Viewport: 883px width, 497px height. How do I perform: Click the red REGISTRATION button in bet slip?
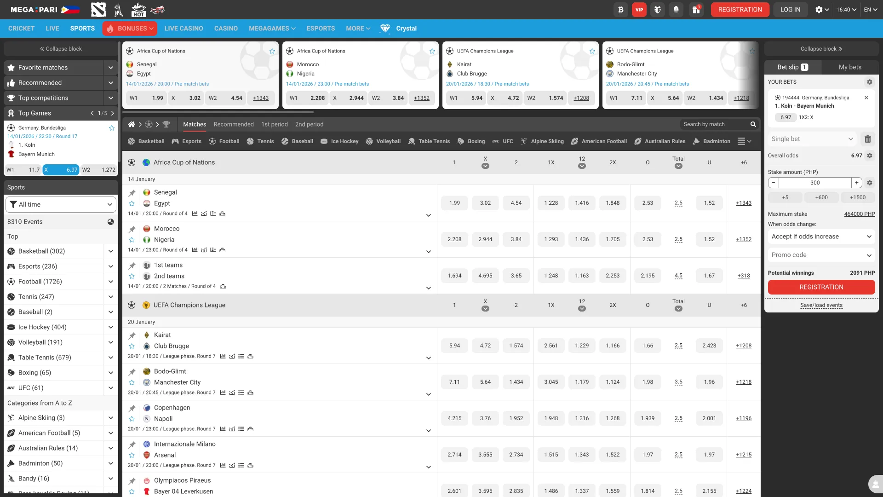pos(821,287)
